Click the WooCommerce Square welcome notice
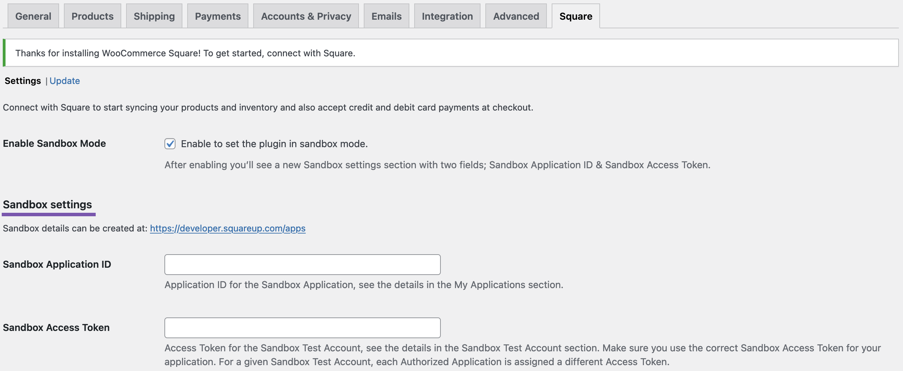This screenshot has height=371, width=903. [185, 53]
